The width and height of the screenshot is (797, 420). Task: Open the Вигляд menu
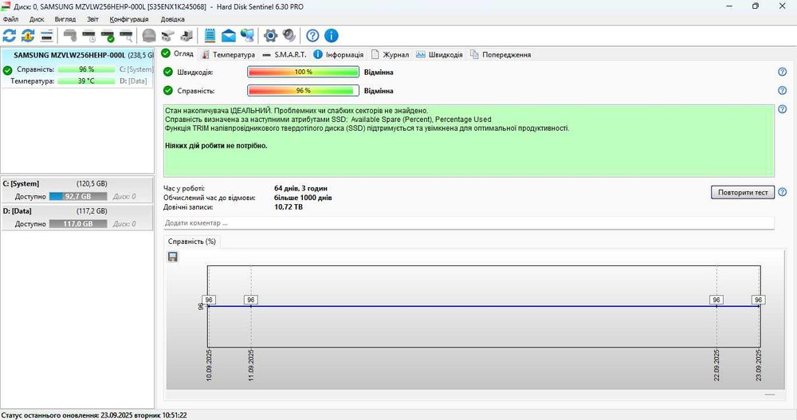[65, 19]
